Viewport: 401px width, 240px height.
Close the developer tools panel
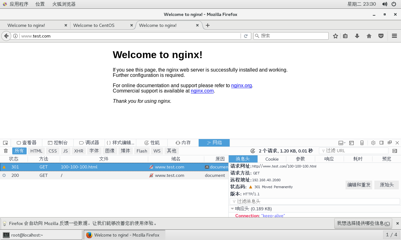[397, 143]
